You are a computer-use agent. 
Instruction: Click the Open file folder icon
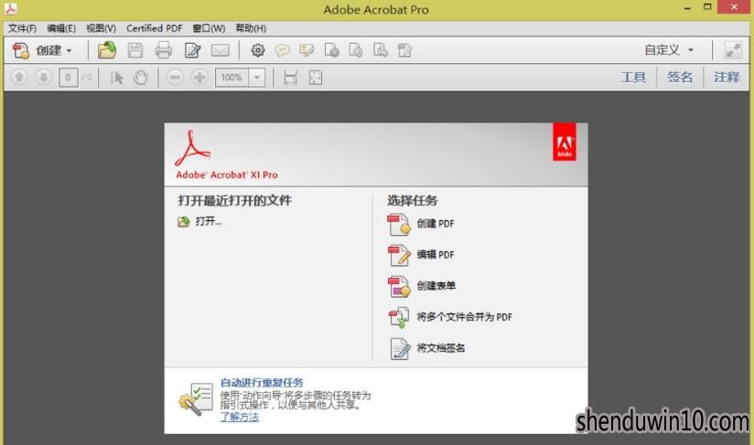point(107,50)
